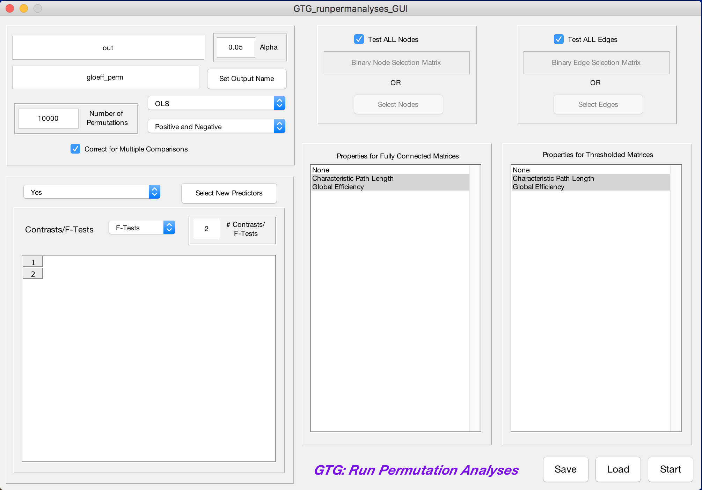This screenshot has width=702, height=490.
Task: Click the Number of Permutations input field
Action: (x=48, y=119)
